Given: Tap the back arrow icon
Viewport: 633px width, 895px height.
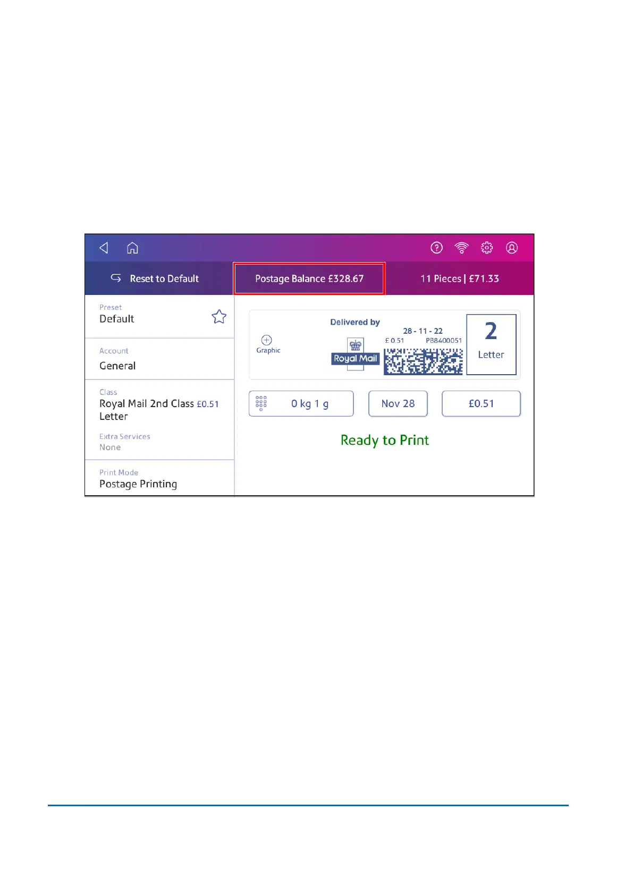Looking at the screenshot, I should coord(104,248).
